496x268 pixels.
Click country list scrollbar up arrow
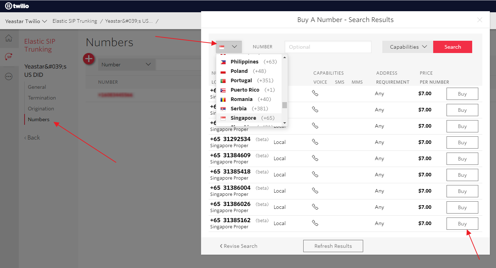coord(284,57)
